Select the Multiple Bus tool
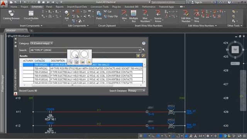Image resolution: width=247 pixels, height=139 pixels. 134,16
